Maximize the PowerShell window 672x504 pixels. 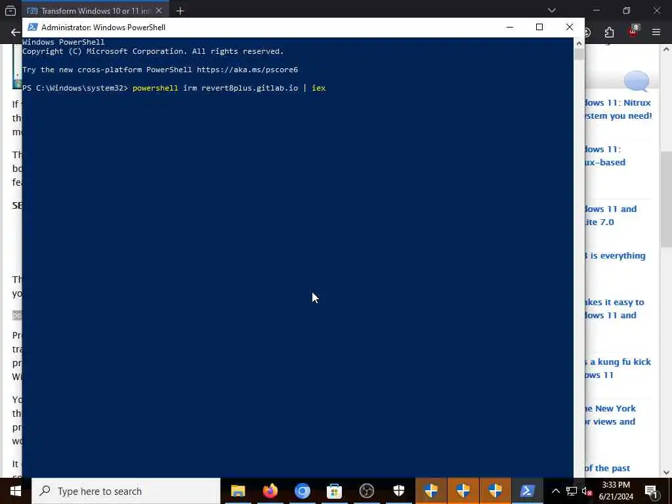pos(539,27)
